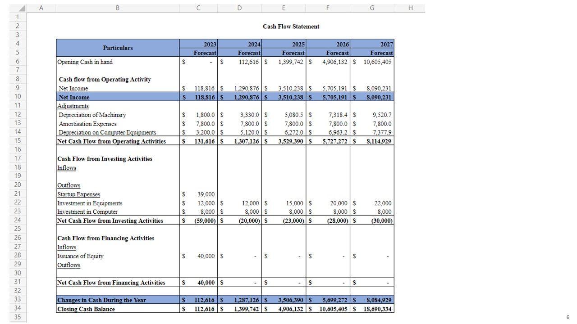Click the Amortisation Expenses label
Viewport: 577px width, 324px height.
[x=87, y=124]
